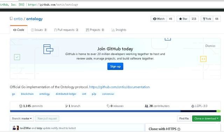Select the Code tab

(x=19, y=30)
